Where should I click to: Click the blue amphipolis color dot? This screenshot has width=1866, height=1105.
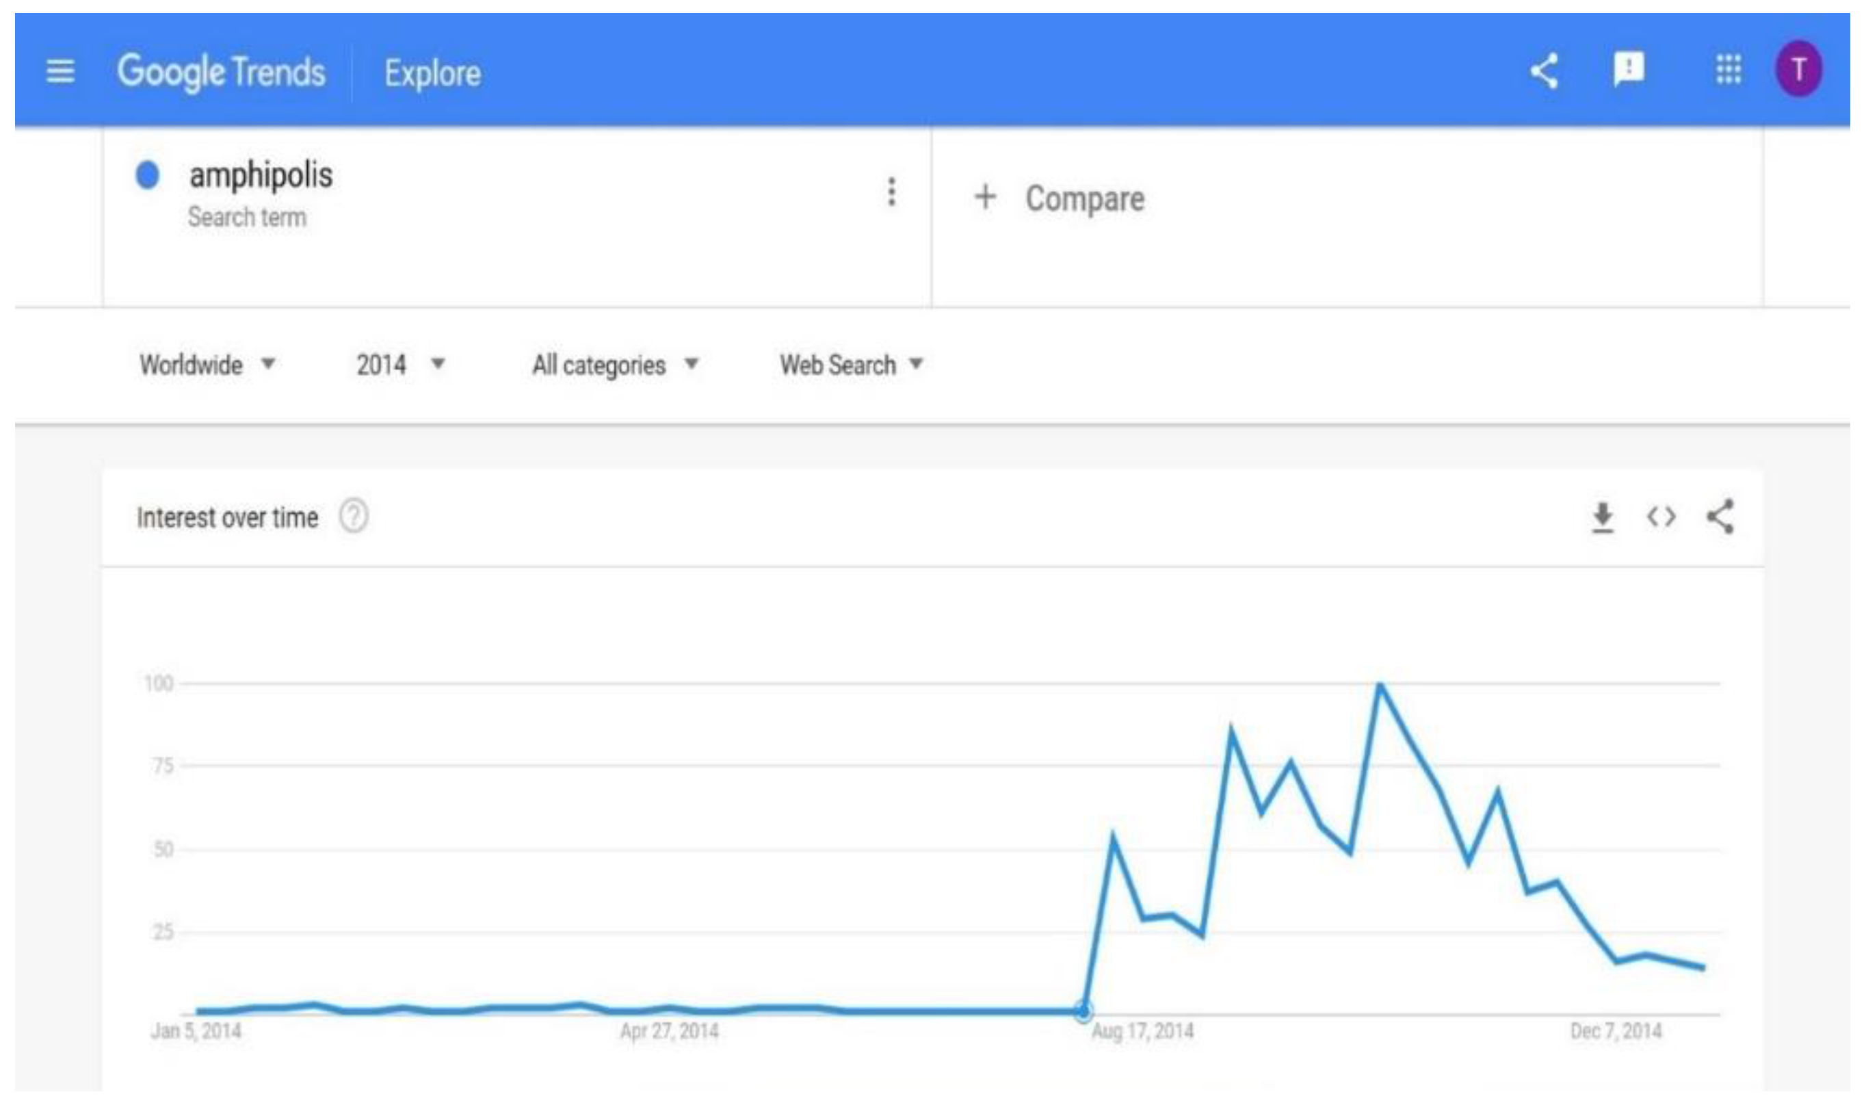(147, 176)
